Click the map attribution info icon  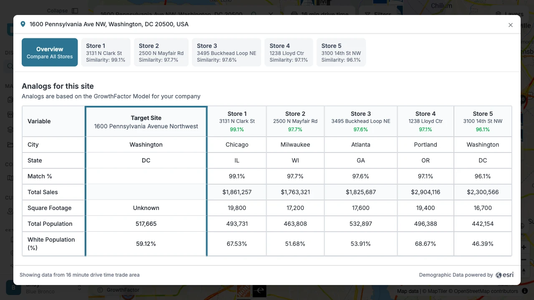click(524, 291)
